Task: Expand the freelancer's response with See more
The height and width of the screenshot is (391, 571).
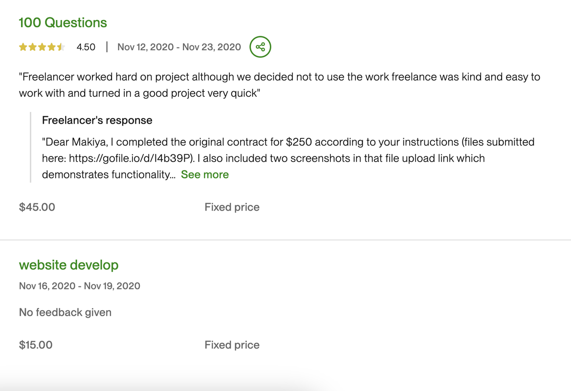Action: coord(204,174)
